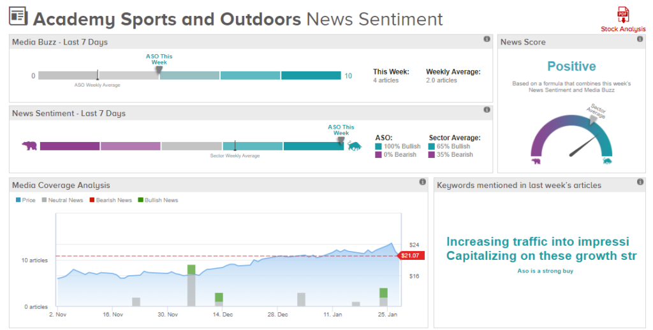Click the newspaper icon beside page title

pyautogui.click(x=18, y=16)
